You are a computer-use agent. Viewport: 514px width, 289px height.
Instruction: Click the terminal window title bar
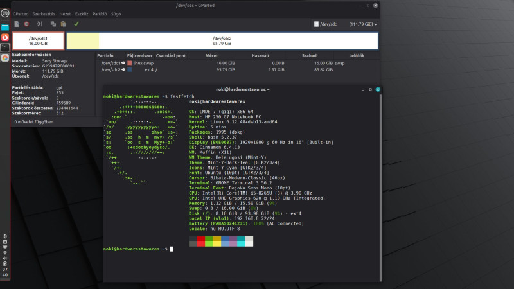243,89
